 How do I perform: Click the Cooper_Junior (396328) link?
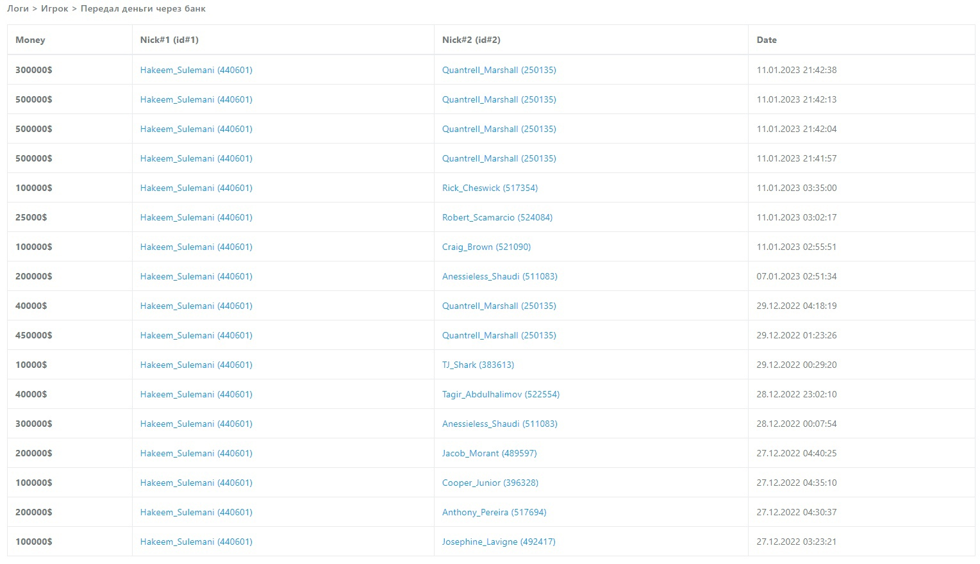click(490, 483)
